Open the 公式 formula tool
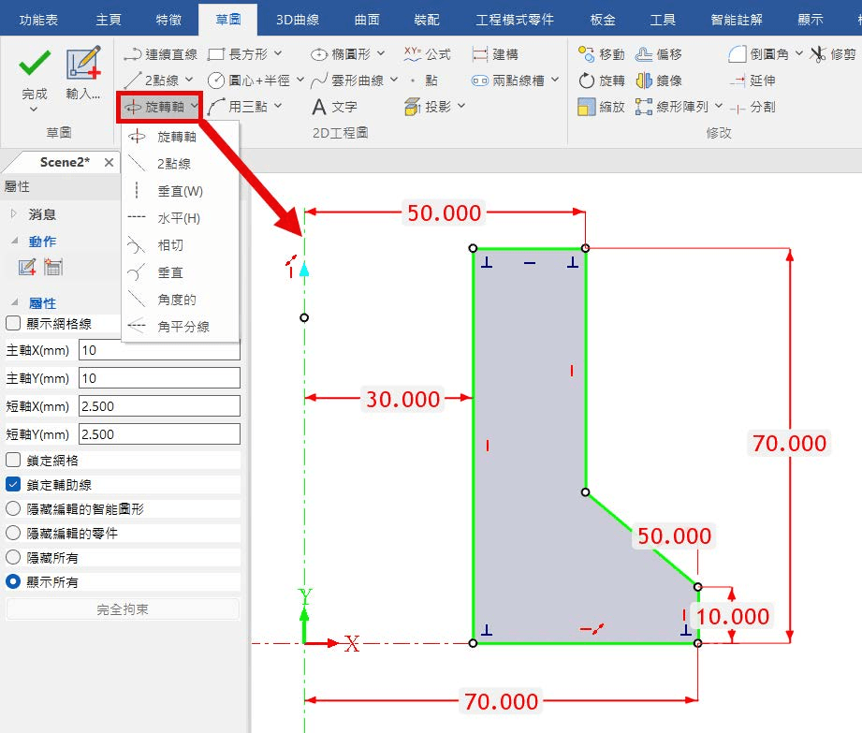Screen dimensions: 862x733 [427, 54]
